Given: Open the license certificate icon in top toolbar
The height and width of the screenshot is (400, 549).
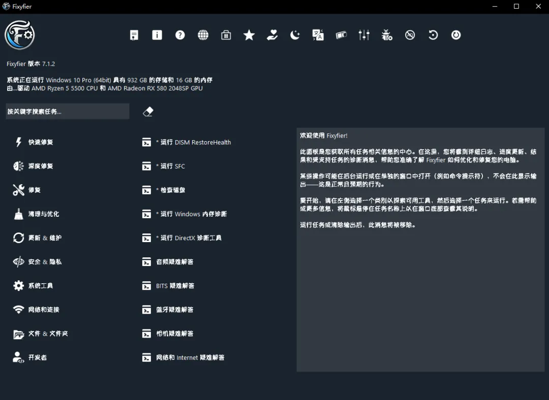Looking at the screenshot, I should (x=134, y=35).
